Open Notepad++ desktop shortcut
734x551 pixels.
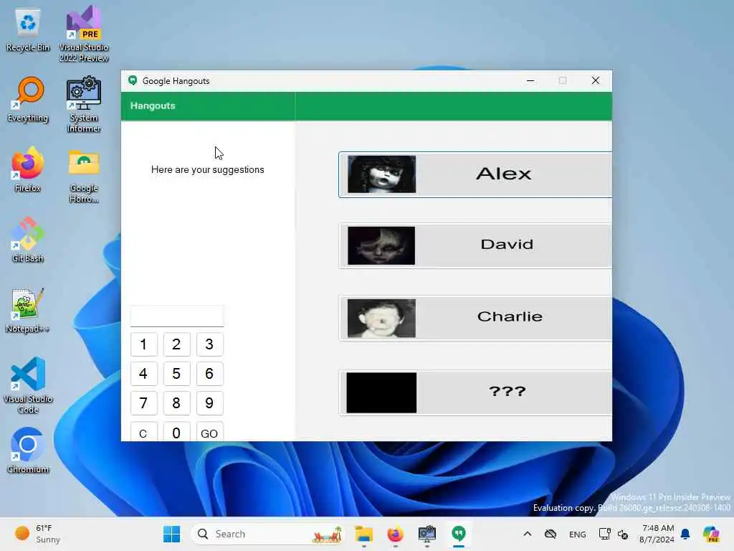[x=28, y=310]
